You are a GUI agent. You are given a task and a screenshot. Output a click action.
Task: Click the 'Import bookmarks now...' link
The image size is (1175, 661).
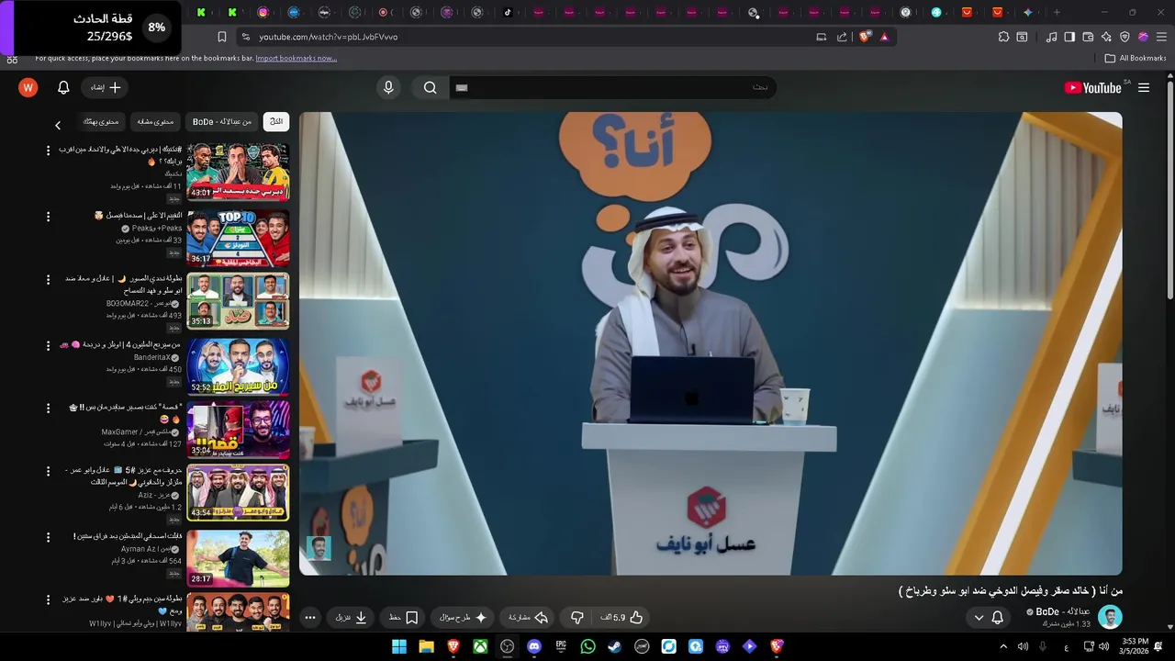296,58
